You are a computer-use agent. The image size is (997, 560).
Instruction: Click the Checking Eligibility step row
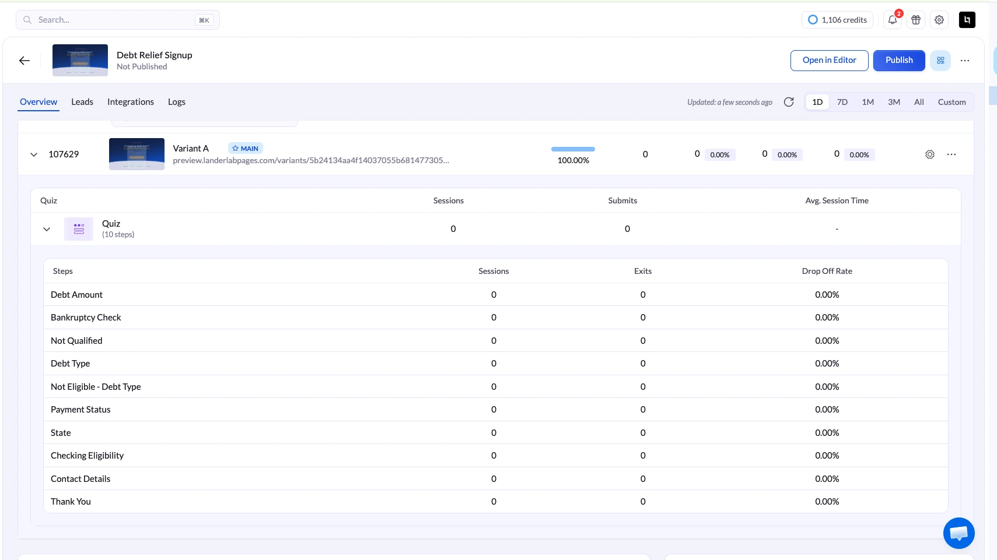point(496,456)
